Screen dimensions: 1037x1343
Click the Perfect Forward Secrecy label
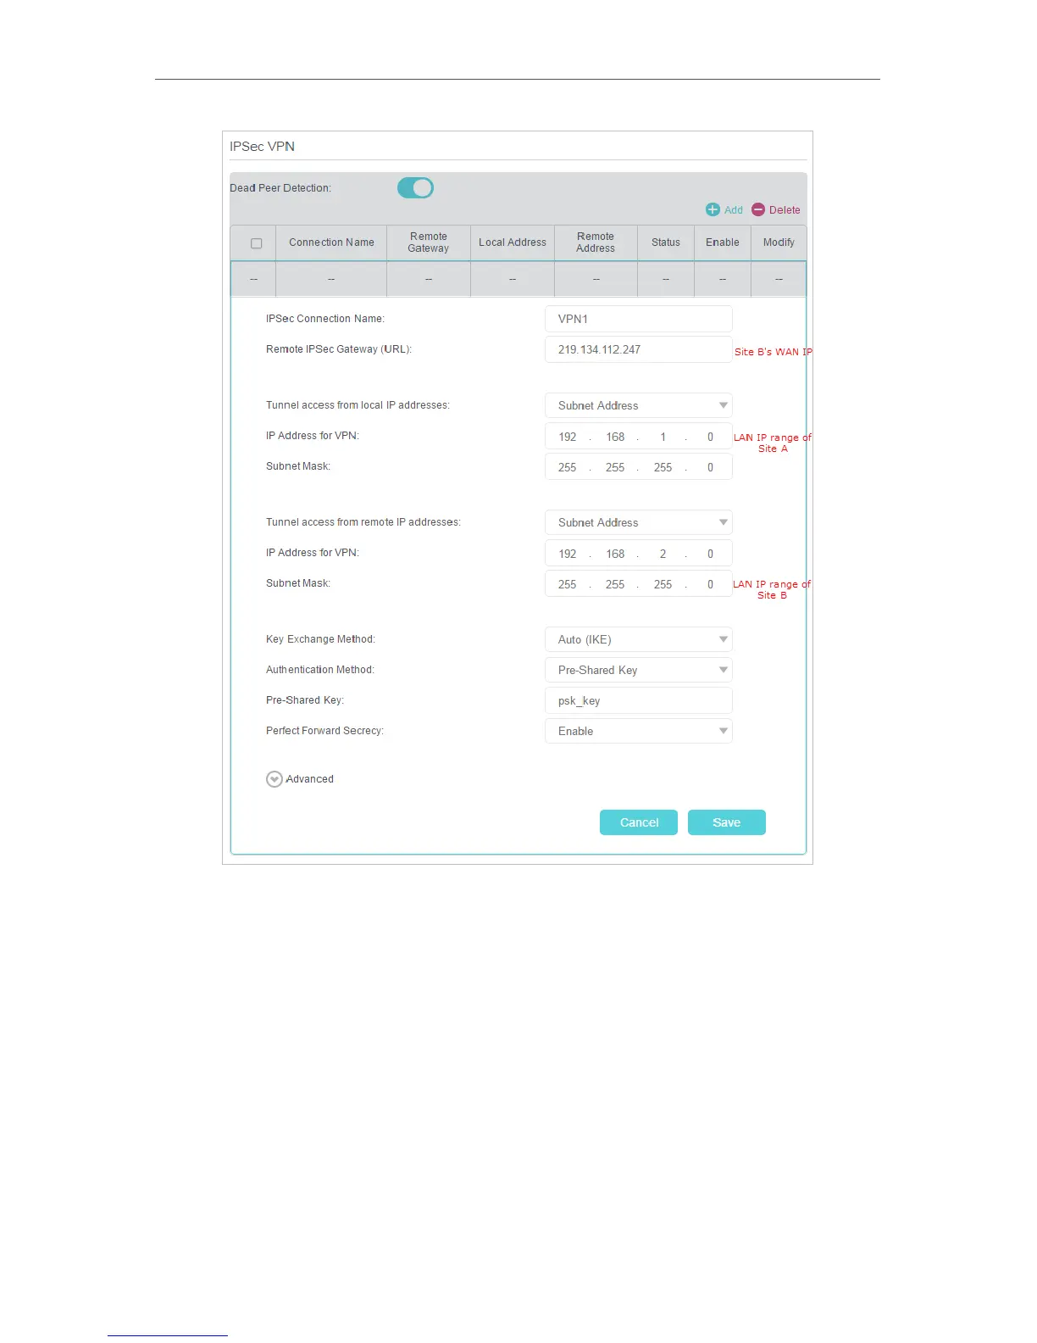[324, 731]
